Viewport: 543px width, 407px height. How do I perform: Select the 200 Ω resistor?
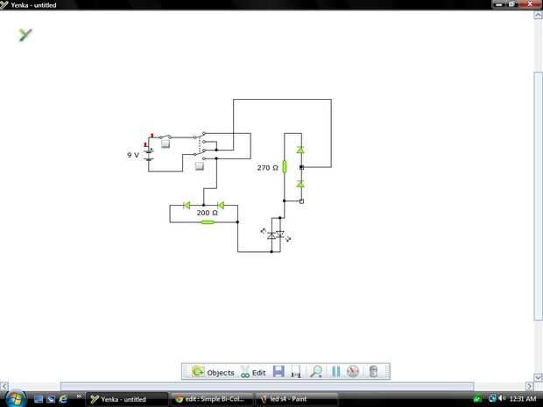[208, 221]
